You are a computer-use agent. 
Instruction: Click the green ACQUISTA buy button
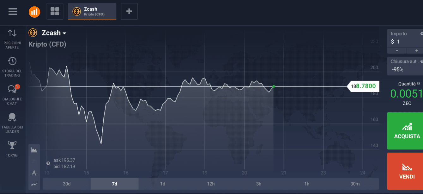(405, 131)
